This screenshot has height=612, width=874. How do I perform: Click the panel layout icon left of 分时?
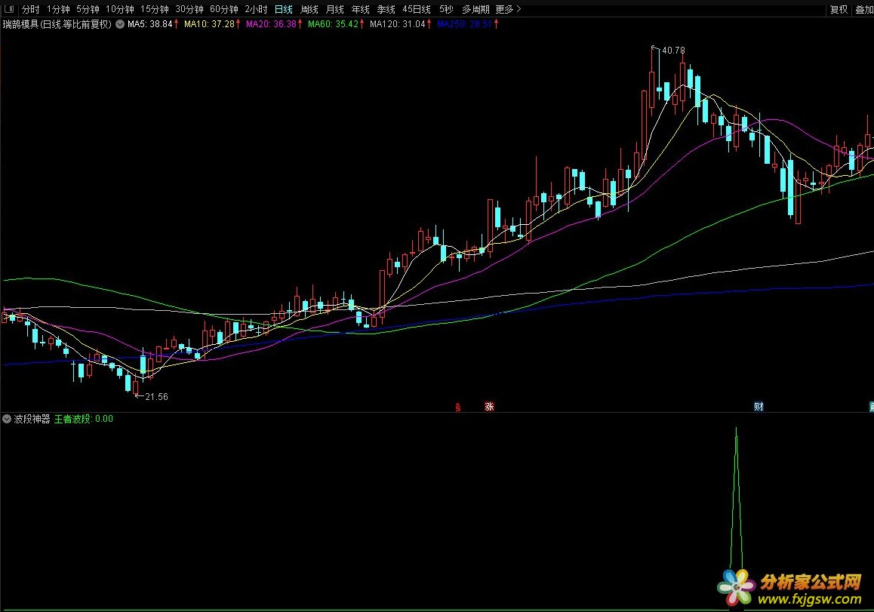(8, 9)
